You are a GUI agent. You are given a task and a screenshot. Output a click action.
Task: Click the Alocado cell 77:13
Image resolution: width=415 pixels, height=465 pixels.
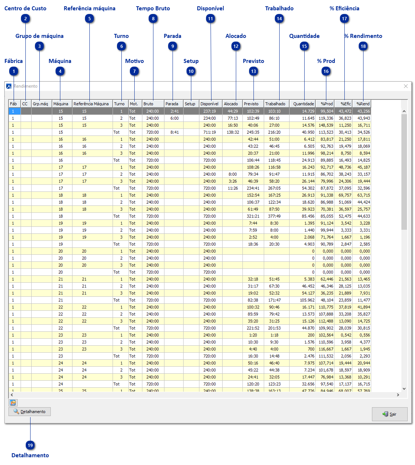point(233,118)
